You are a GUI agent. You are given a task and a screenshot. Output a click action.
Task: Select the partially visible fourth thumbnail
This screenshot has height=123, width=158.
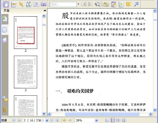26,105
